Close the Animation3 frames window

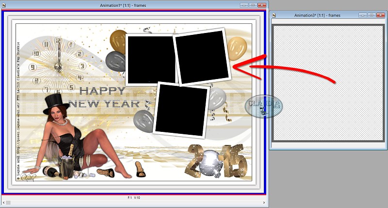point(380,16)
